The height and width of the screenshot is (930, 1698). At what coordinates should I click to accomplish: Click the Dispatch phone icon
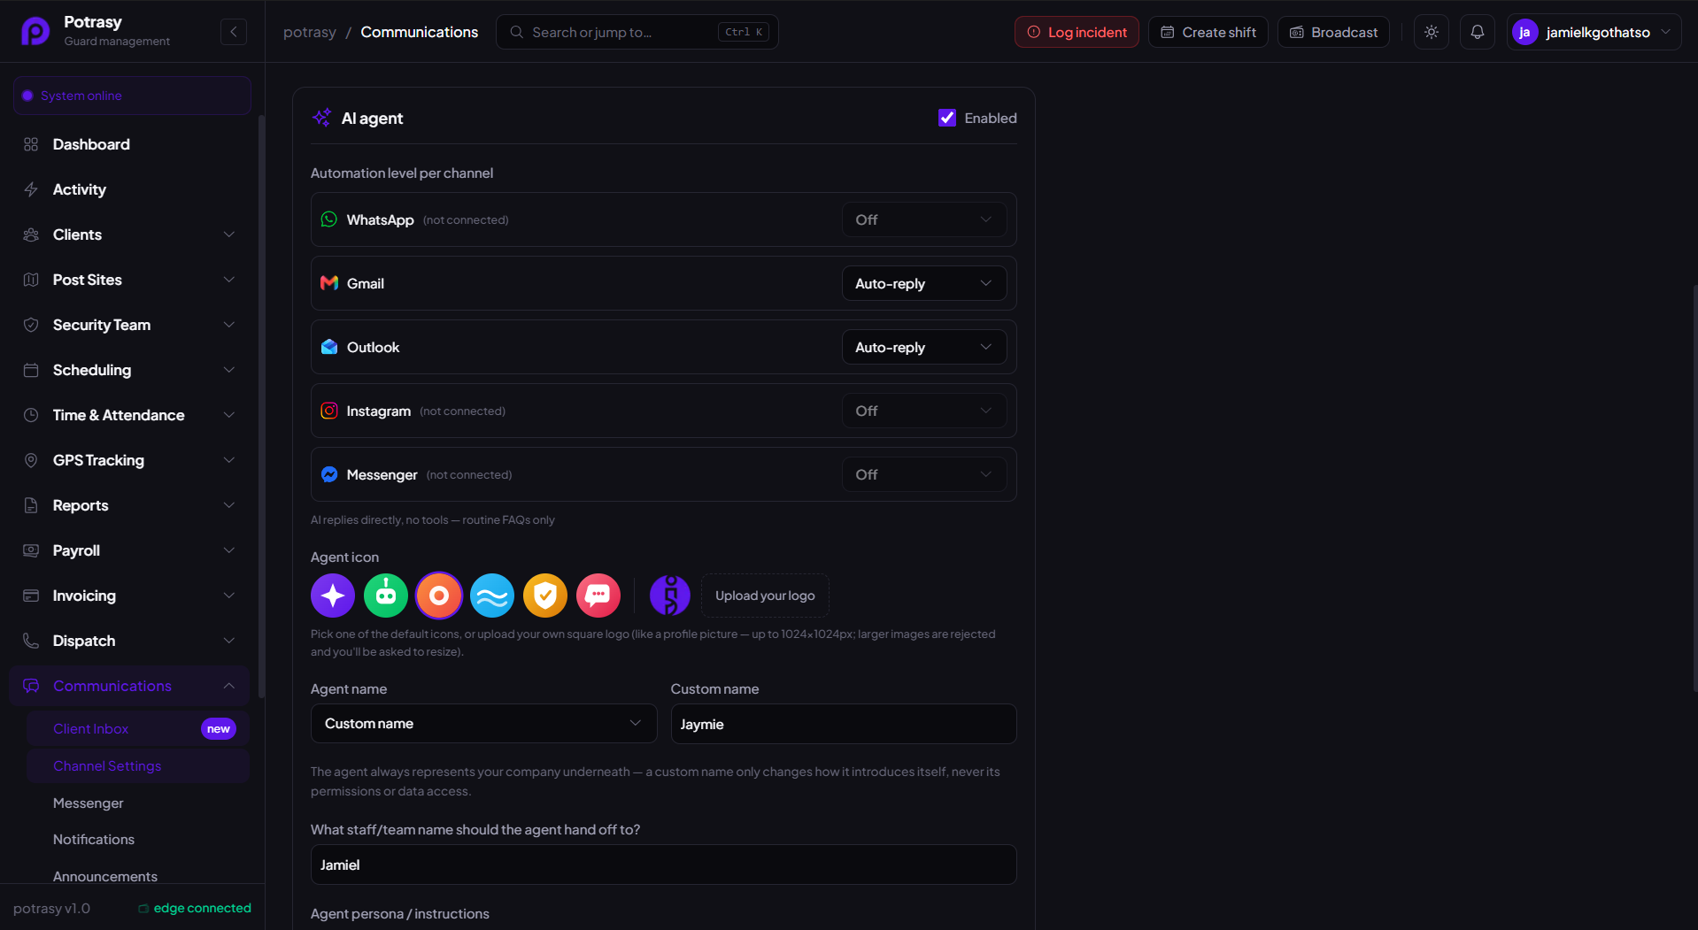tap(31, 641)
